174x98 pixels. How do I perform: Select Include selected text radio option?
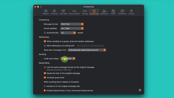[45, 90]
